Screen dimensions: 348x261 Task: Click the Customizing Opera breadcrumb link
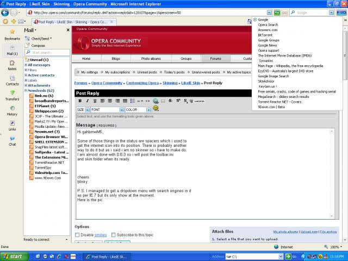[x=142, y=83]
